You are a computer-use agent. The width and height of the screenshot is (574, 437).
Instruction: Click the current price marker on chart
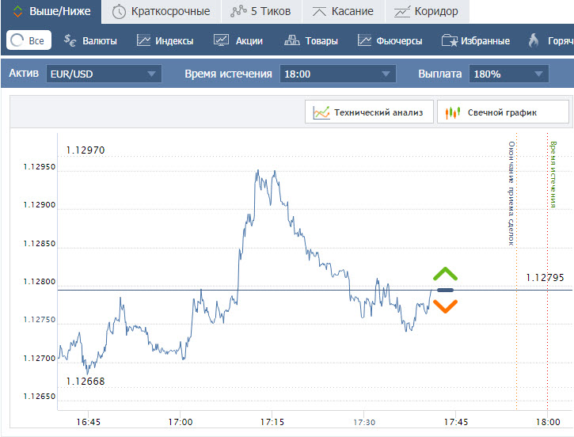(x=445, y=291)
